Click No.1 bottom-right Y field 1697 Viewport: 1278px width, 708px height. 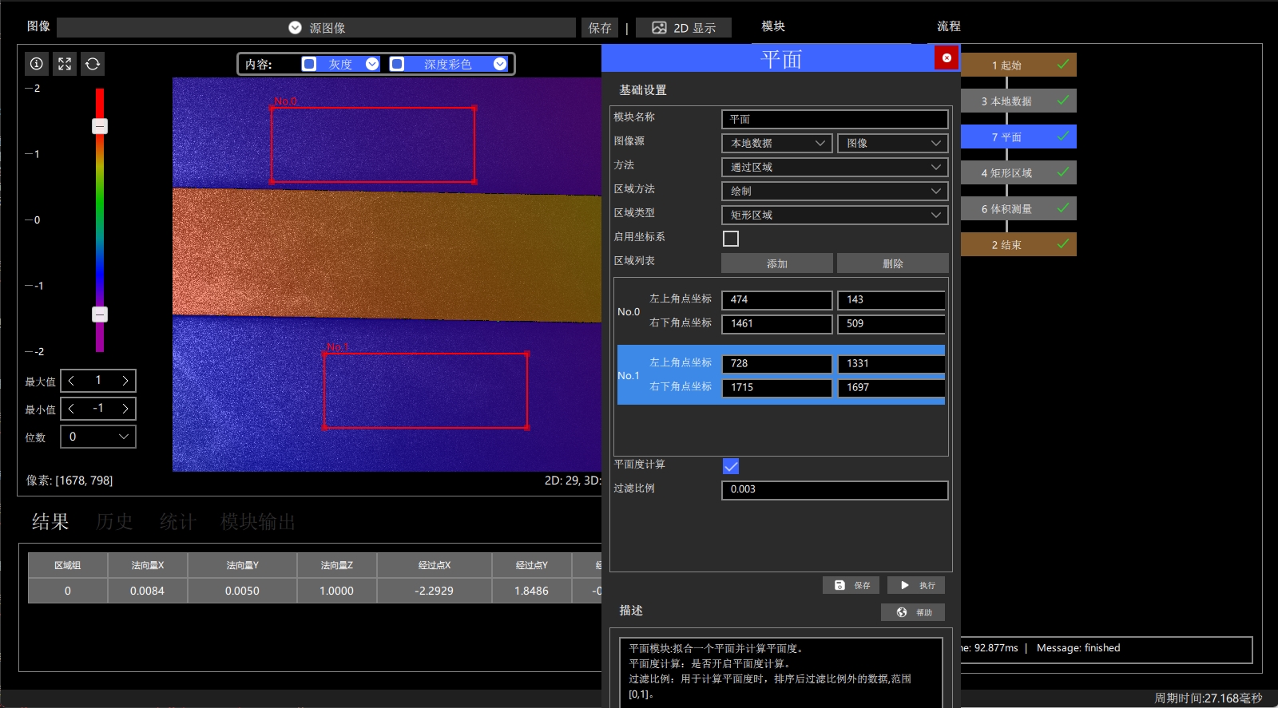[891, 388]
